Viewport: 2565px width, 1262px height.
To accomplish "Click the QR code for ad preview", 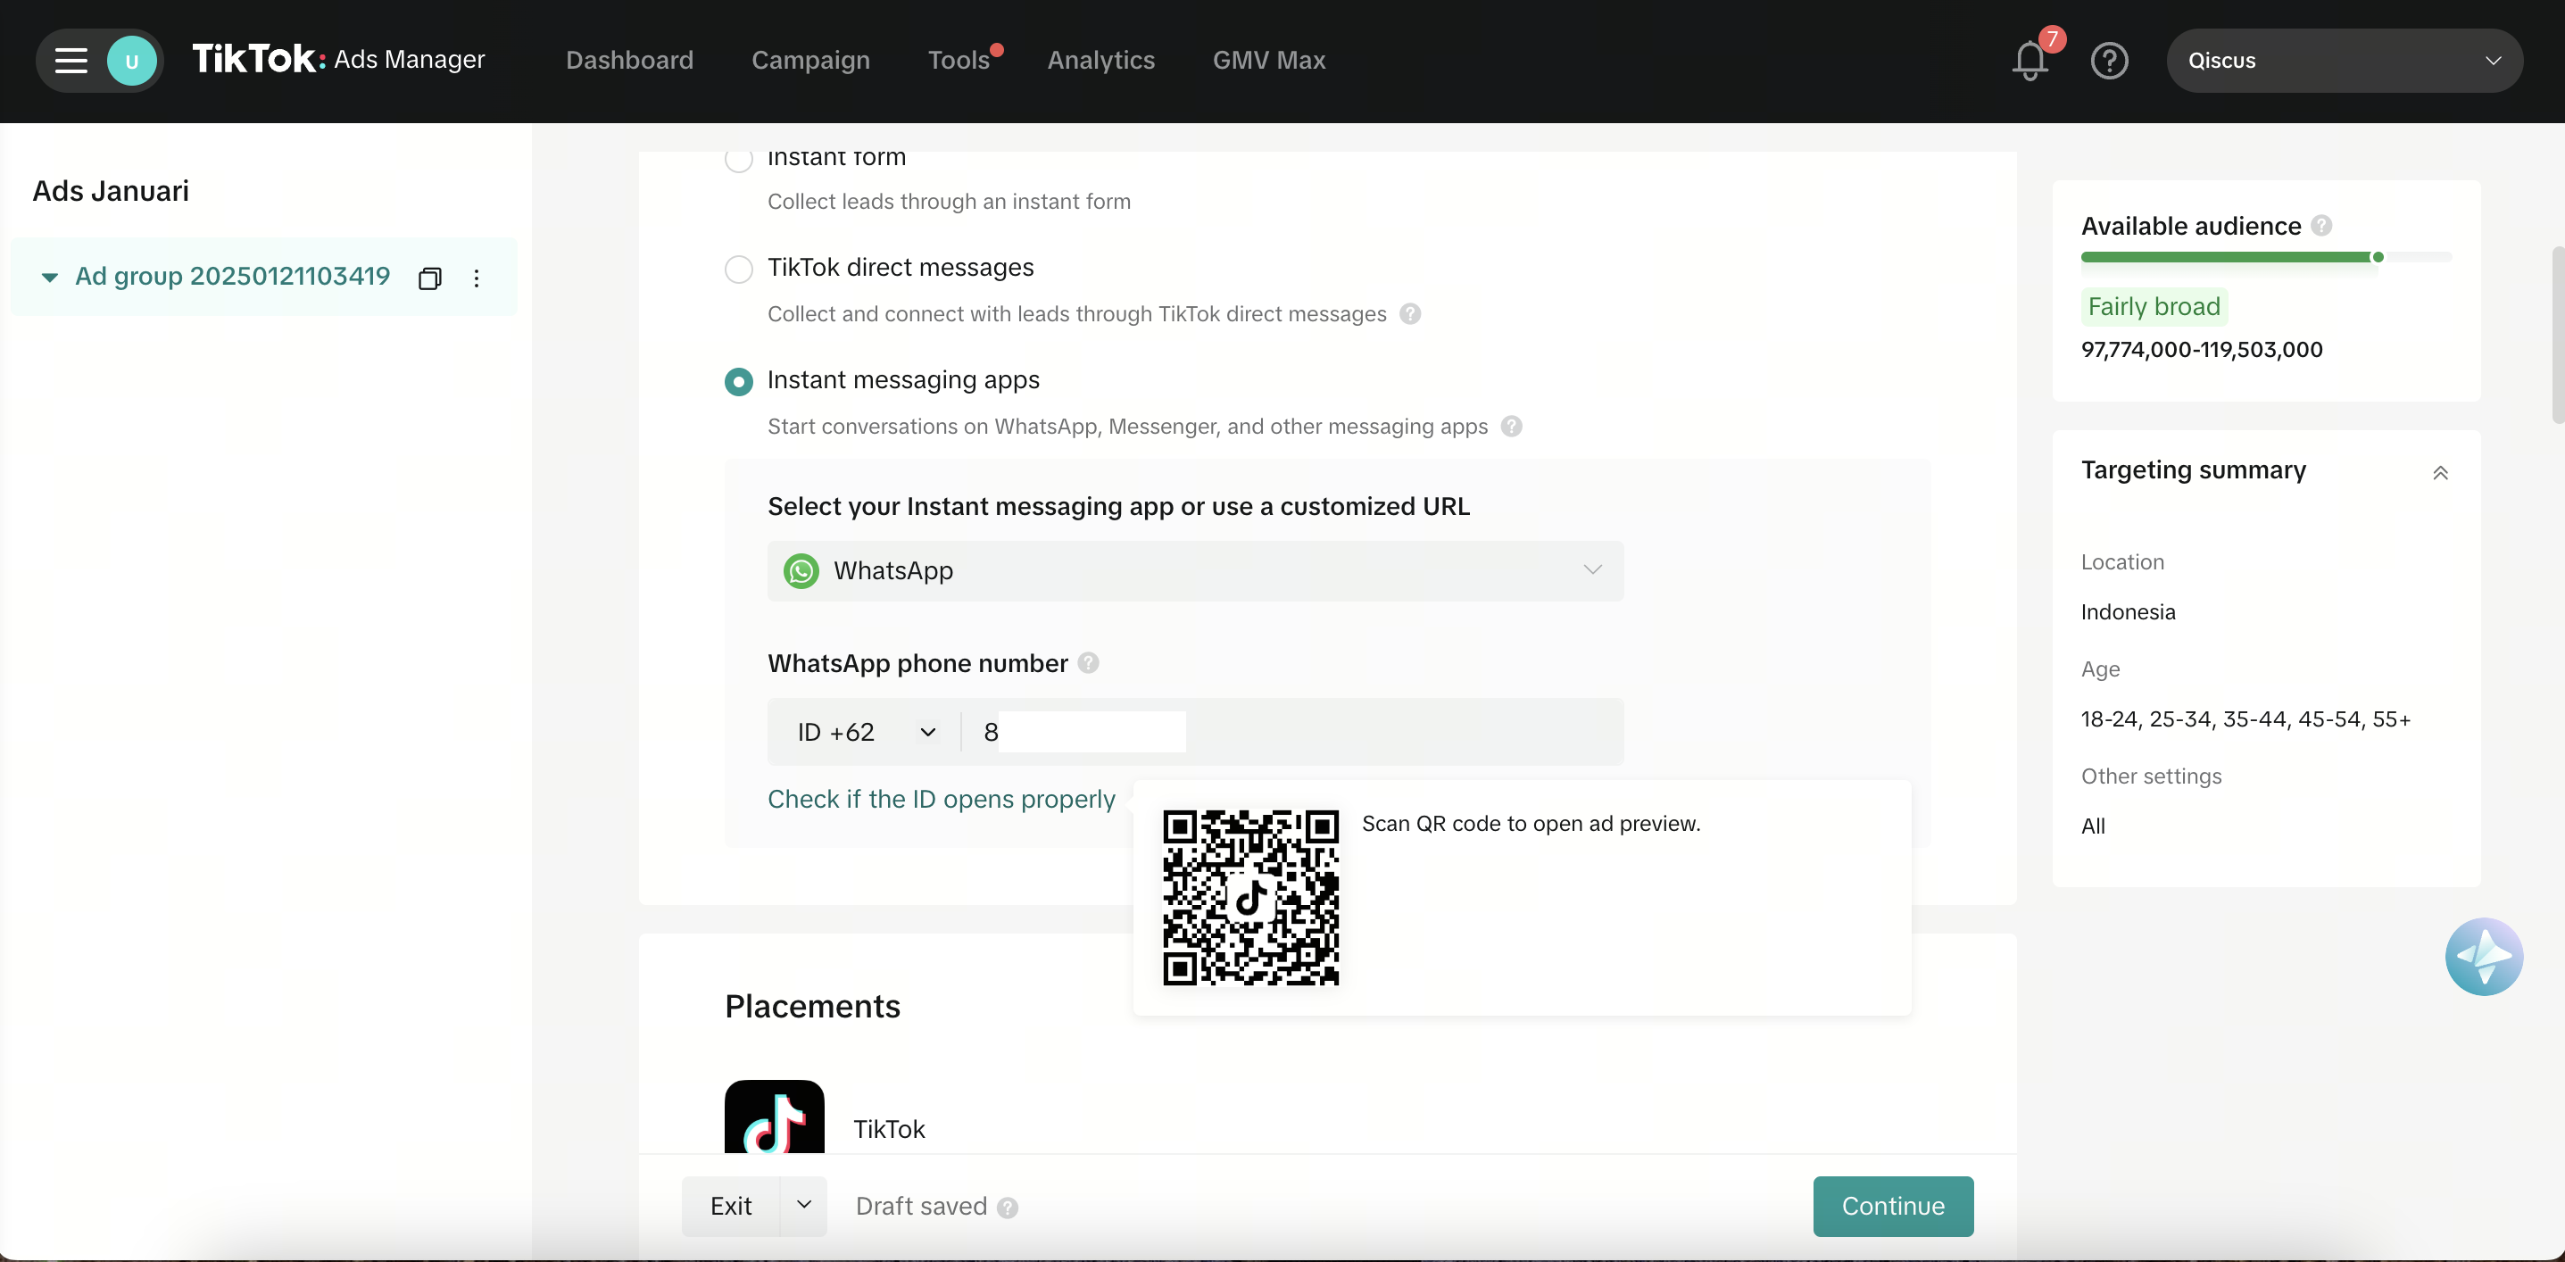I will coord(1250,898).
